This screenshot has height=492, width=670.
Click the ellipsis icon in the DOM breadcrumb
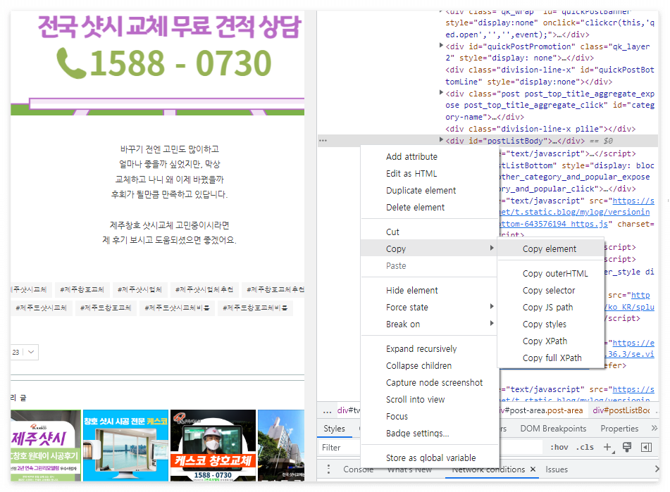coord(325,410)
